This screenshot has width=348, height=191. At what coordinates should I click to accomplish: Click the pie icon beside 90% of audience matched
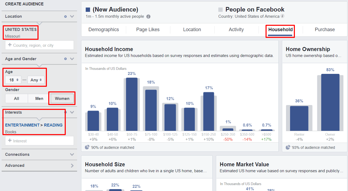click(x=87, y=147)
